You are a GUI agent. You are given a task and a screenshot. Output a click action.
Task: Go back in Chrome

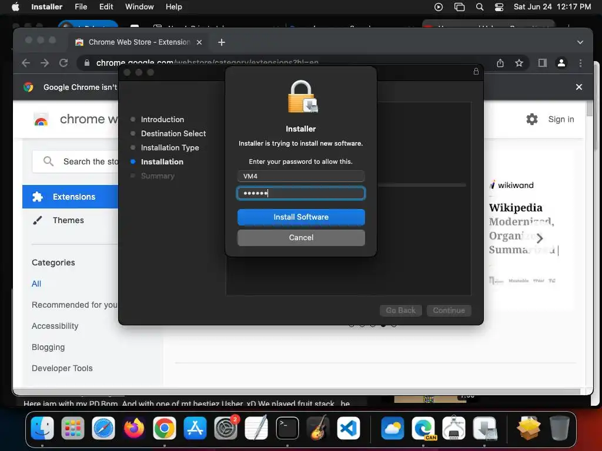pyautogui.click(x=26, y=63)
